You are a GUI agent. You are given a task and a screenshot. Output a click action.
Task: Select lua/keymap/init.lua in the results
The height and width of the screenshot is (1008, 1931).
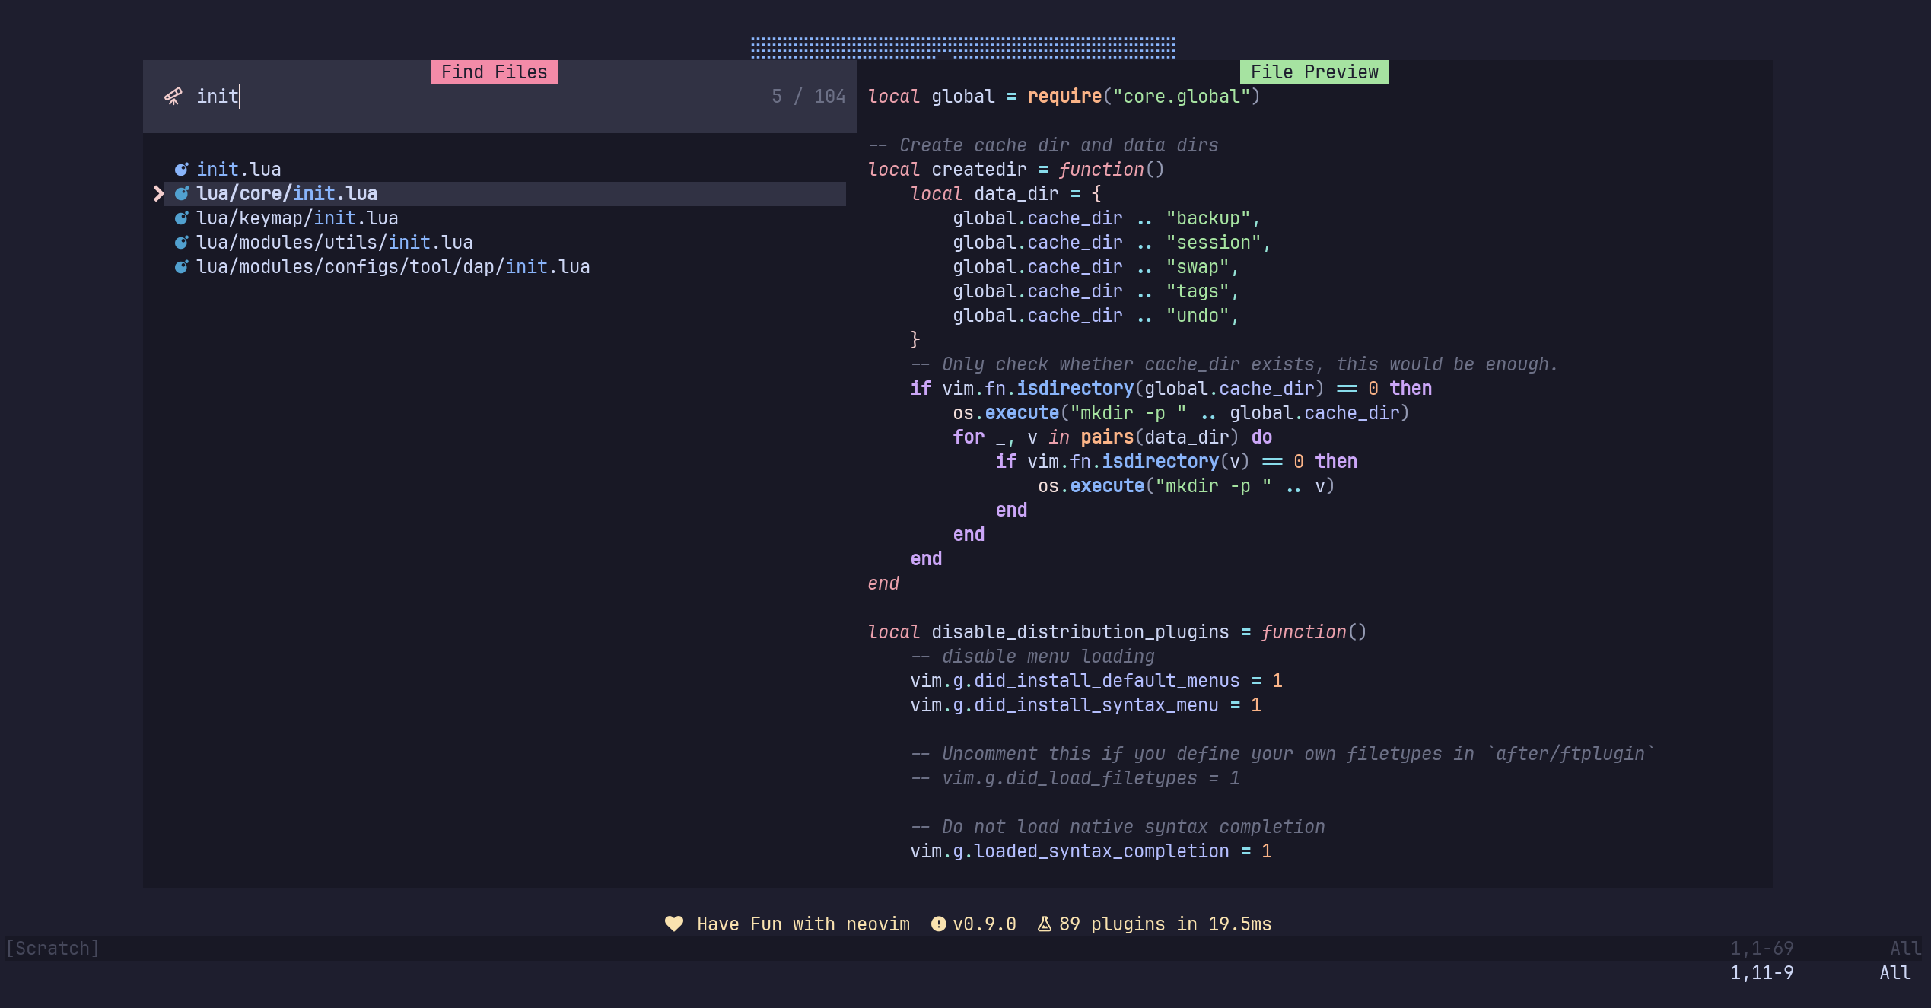297,218
